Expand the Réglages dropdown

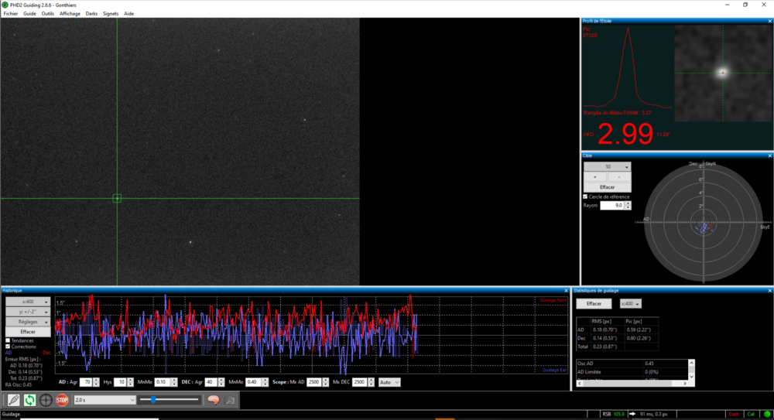(28, 322)
